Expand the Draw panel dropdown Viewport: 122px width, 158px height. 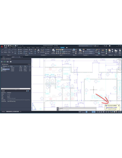click(9, 55)
